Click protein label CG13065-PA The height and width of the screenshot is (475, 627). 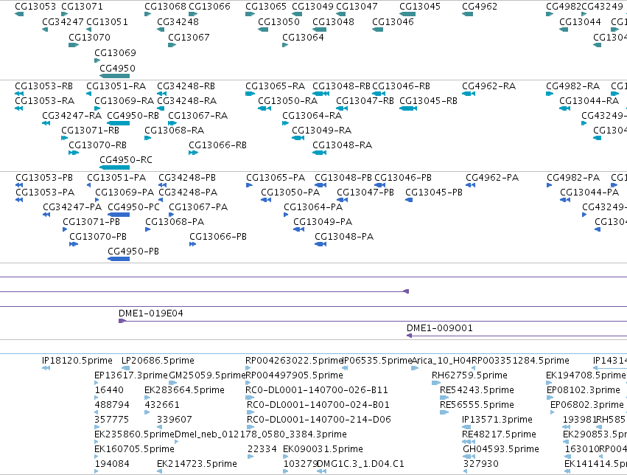276,178
